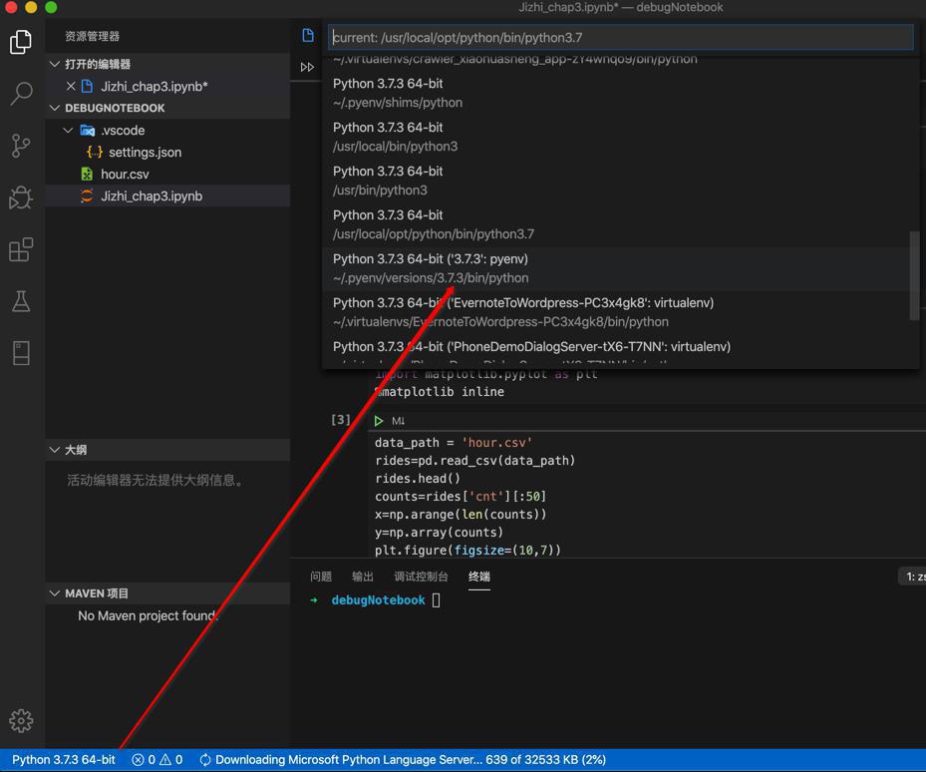Close the Jizhi_chap3.ipynb* open editor
This screenshot has height=772, width=926.
pos(71,87)
